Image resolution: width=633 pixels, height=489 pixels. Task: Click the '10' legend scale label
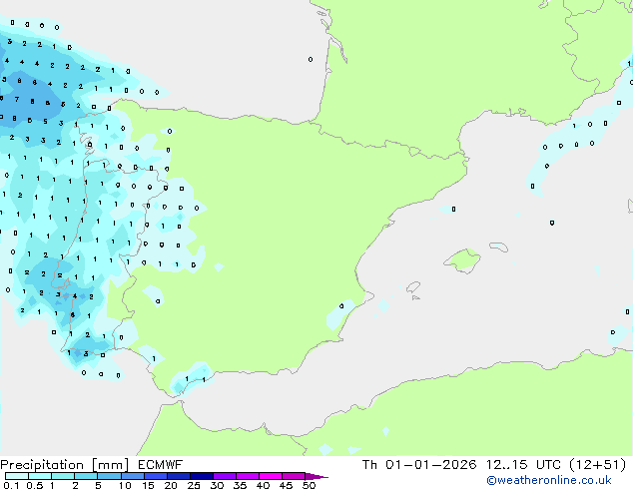125,485
